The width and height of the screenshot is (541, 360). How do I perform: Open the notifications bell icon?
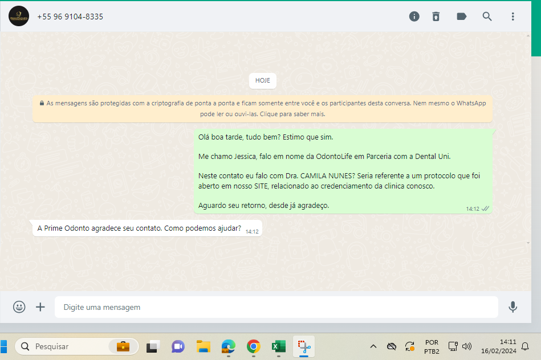(x=525, y=346)
